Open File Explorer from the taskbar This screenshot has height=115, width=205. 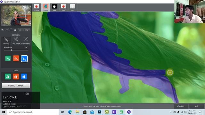pyautogui.click(x=78, y=112)
